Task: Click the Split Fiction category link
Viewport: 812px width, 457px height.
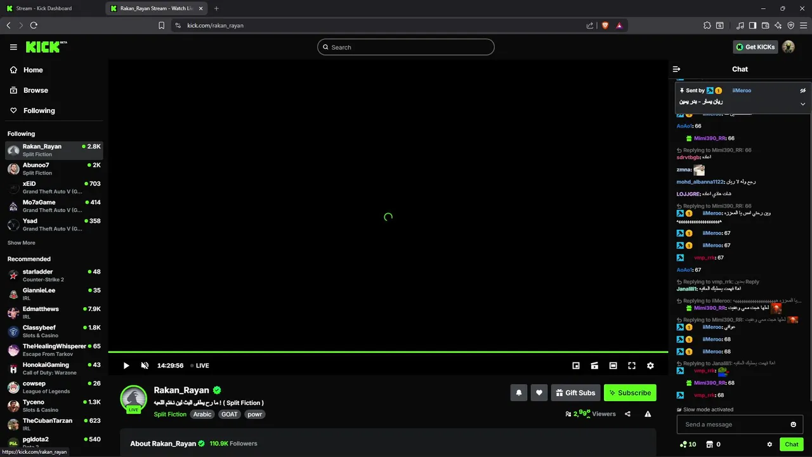Action: (170, 414)
